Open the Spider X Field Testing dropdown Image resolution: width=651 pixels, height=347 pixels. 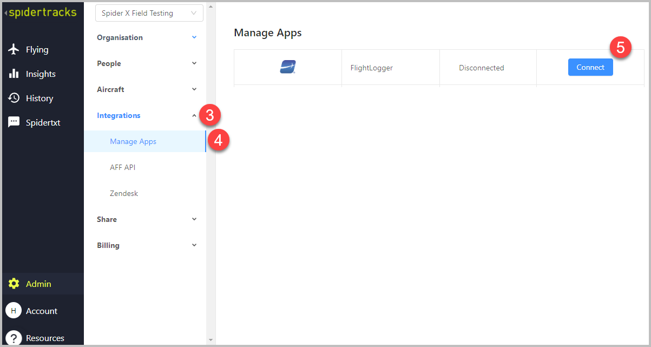tap(149, 13)
